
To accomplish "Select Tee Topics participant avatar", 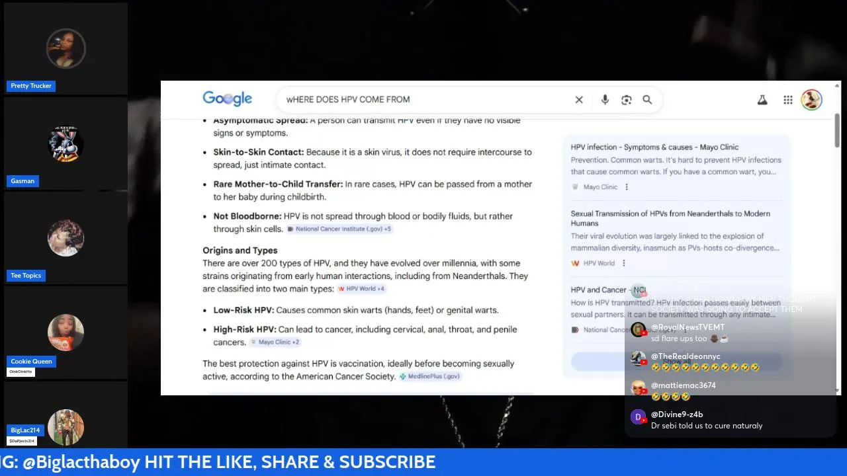I will point(66,238).
